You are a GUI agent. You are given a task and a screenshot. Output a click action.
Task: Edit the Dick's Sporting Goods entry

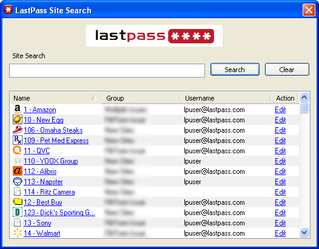point(280,213)
